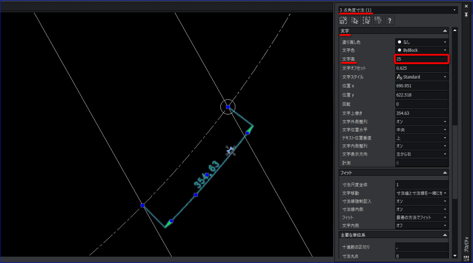Collapse the フィット section
473x263 pixels.
click(445, 173)
